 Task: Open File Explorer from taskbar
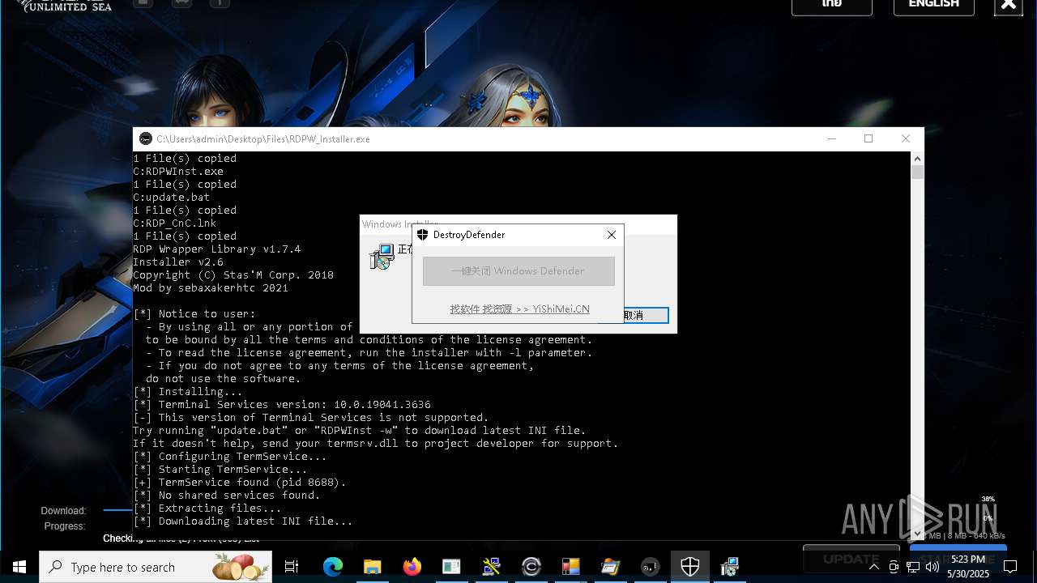pos(372,567)
